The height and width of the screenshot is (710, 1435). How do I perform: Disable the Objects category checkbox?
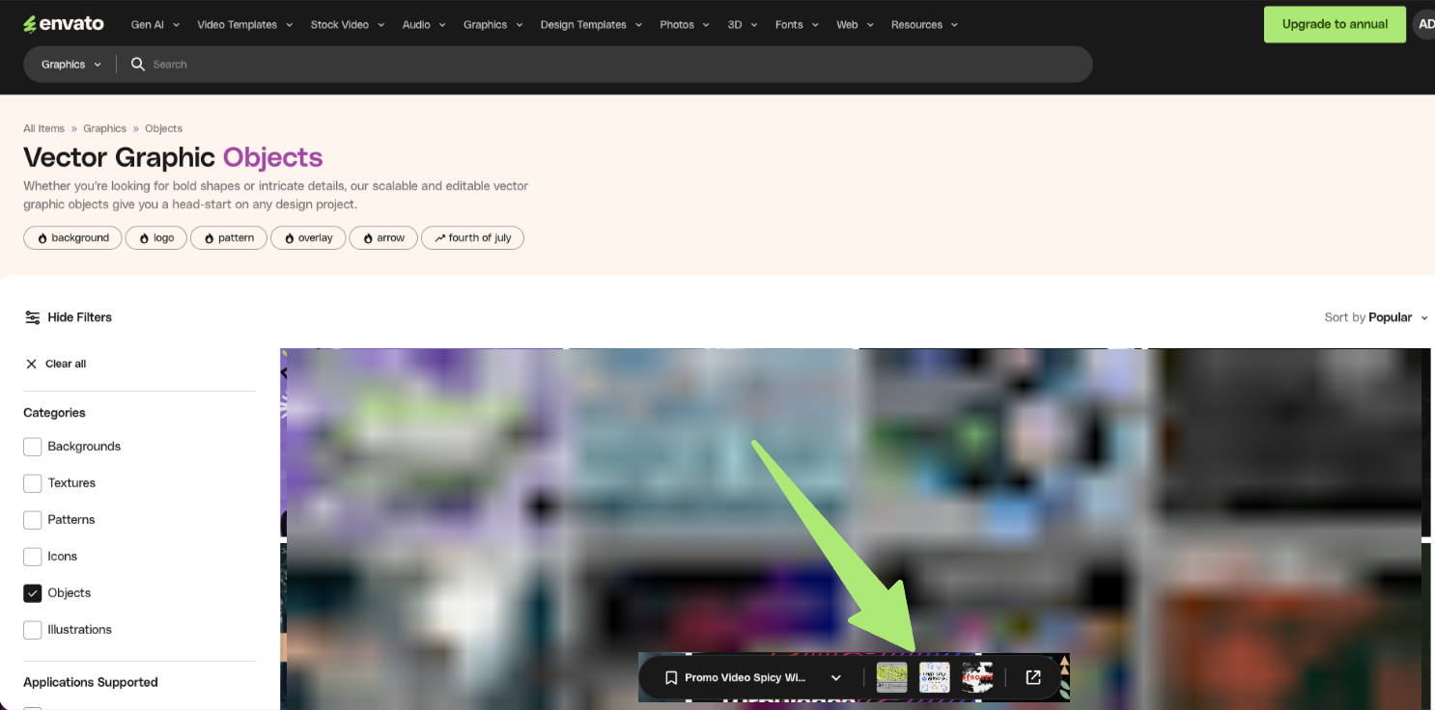click(x=32, y=592)
